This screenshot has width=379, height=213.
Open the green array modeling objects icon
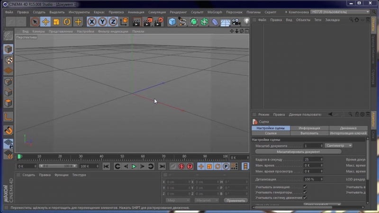coord(204,22)
